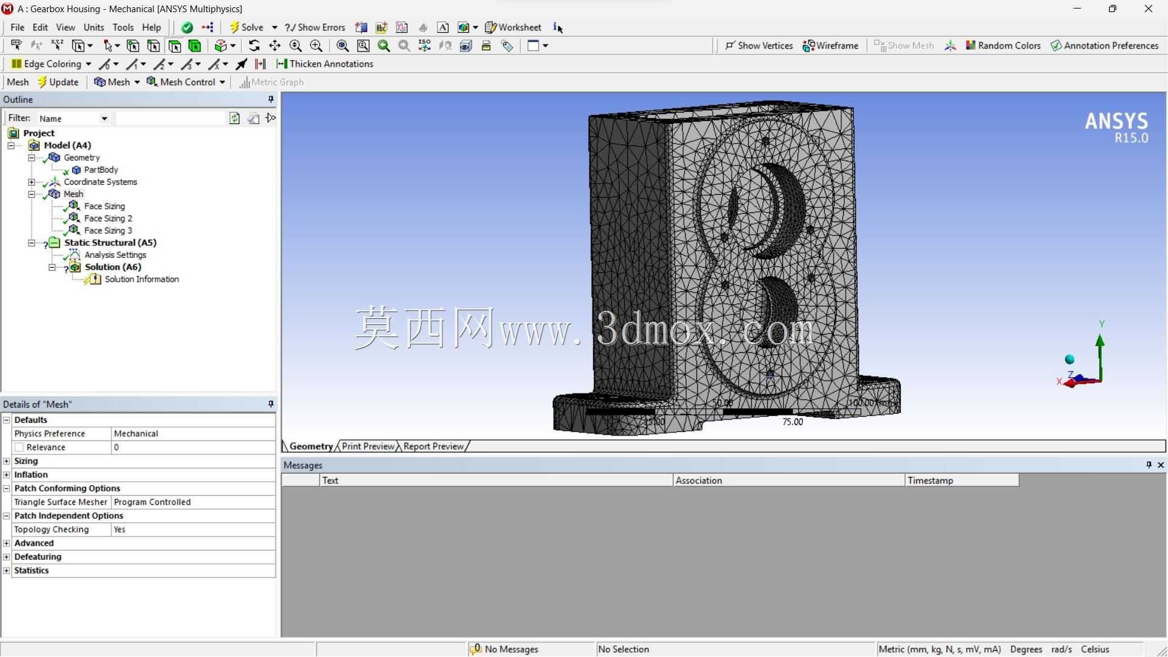1168x657 pixels.
Task: Activate the Zoom tool
Action: [296, 46]
